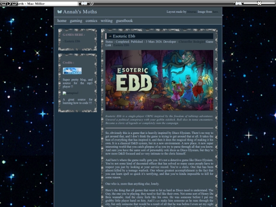Click the volume indicator beside the volume slider

[239, 4]
